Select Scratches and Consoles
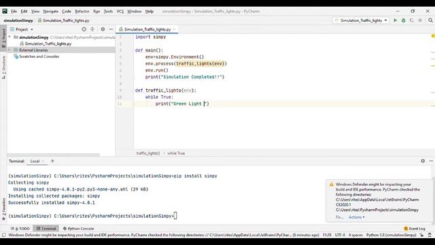This screenshot has height=245, width=435. point(39,56)
